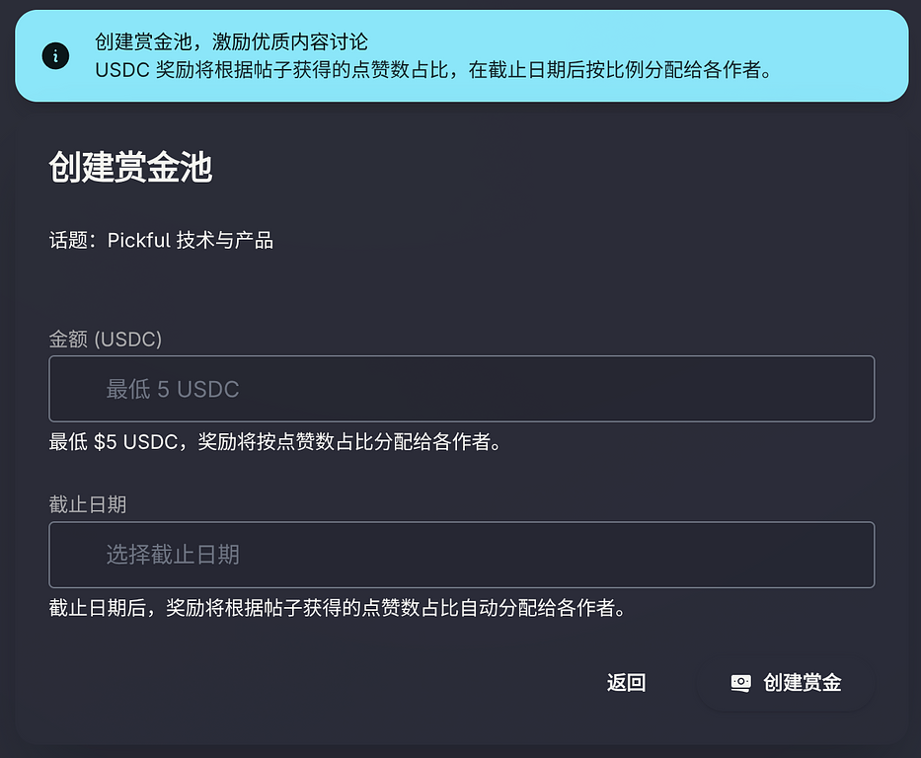Viewport: 921px width, 758px height.
Task: Click the right end of deadline input box
Action: pyautogui.click(x=849, y=555)
